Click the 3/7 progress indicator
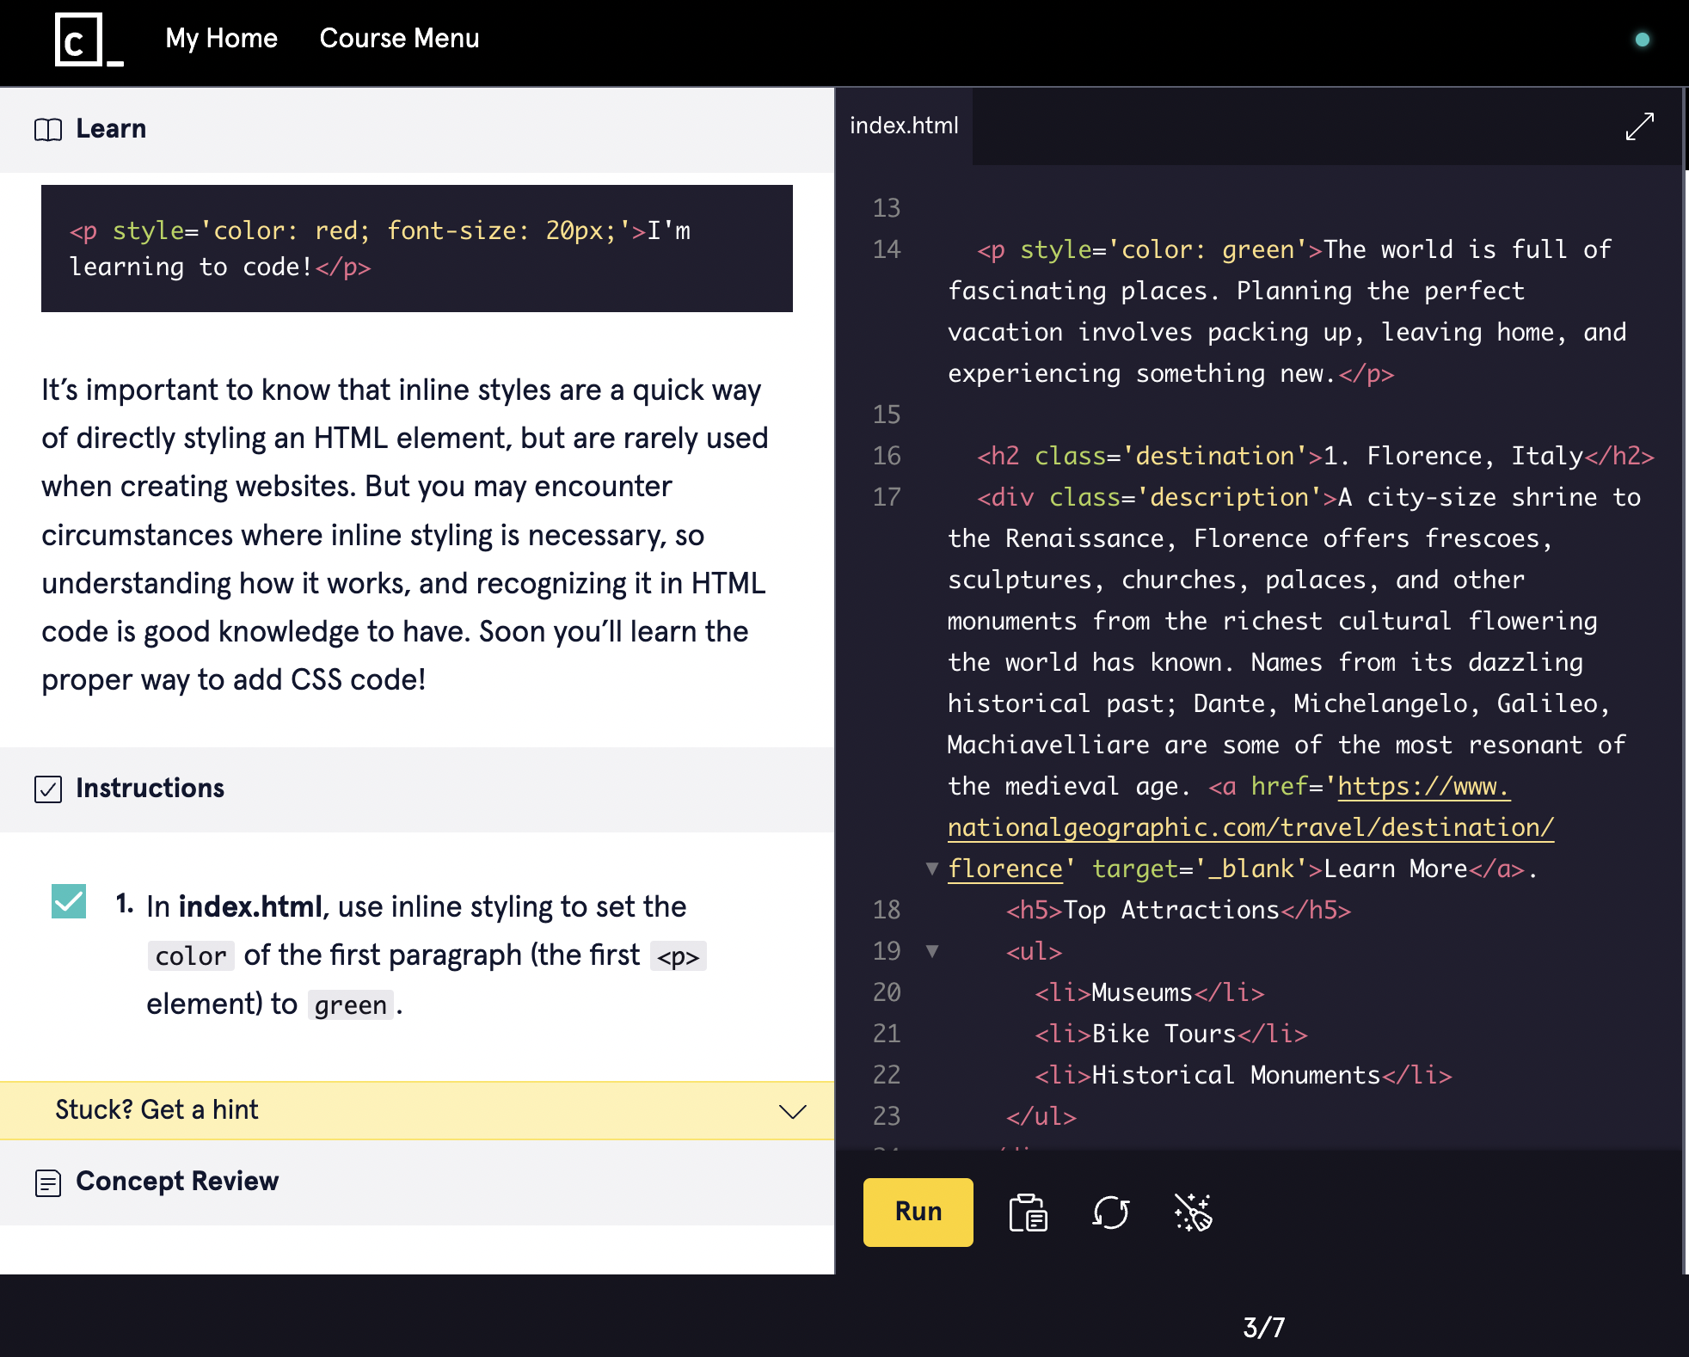The height and width of the screenshot is (1357, 1689). (x=1263, y=1327)
